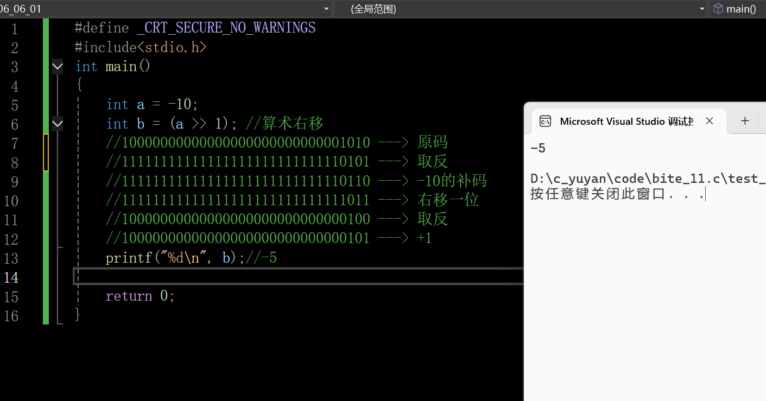Collapse the main() function fold arrow
Screen dimensions: 766x401
click(58, 67)
